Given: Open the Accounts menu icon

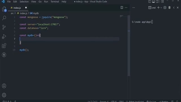Looking at the screenshot, I should 4,86.
